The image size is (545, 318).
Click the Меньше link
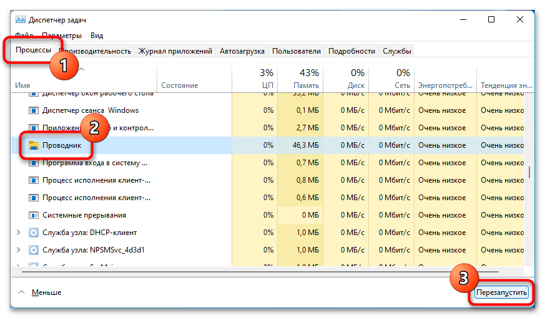tap(47, 292)
